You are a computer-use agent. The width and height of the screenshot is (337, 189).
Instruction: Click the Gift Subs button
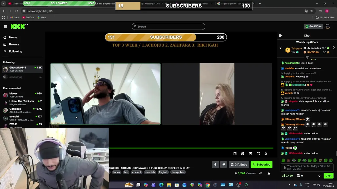pyautogui.click(x=239, y=165)
